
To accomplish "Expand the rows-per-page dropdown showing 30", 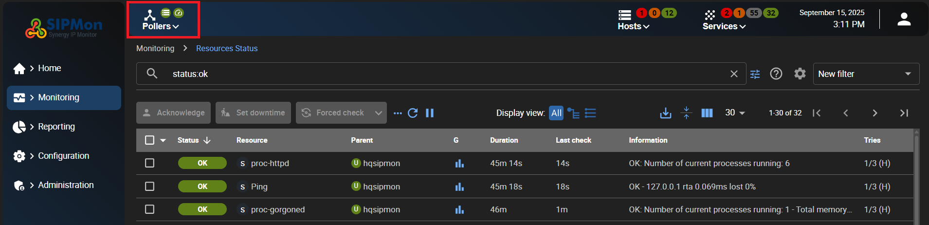I will click(x=735, y=113).
